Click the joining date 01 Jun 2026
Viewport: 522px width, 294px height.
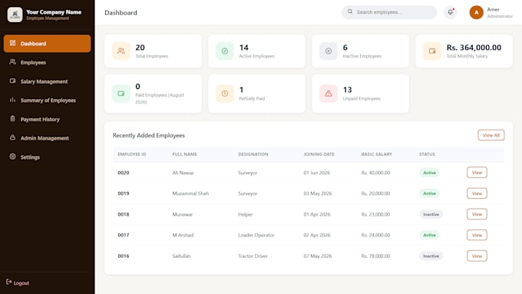316,173
